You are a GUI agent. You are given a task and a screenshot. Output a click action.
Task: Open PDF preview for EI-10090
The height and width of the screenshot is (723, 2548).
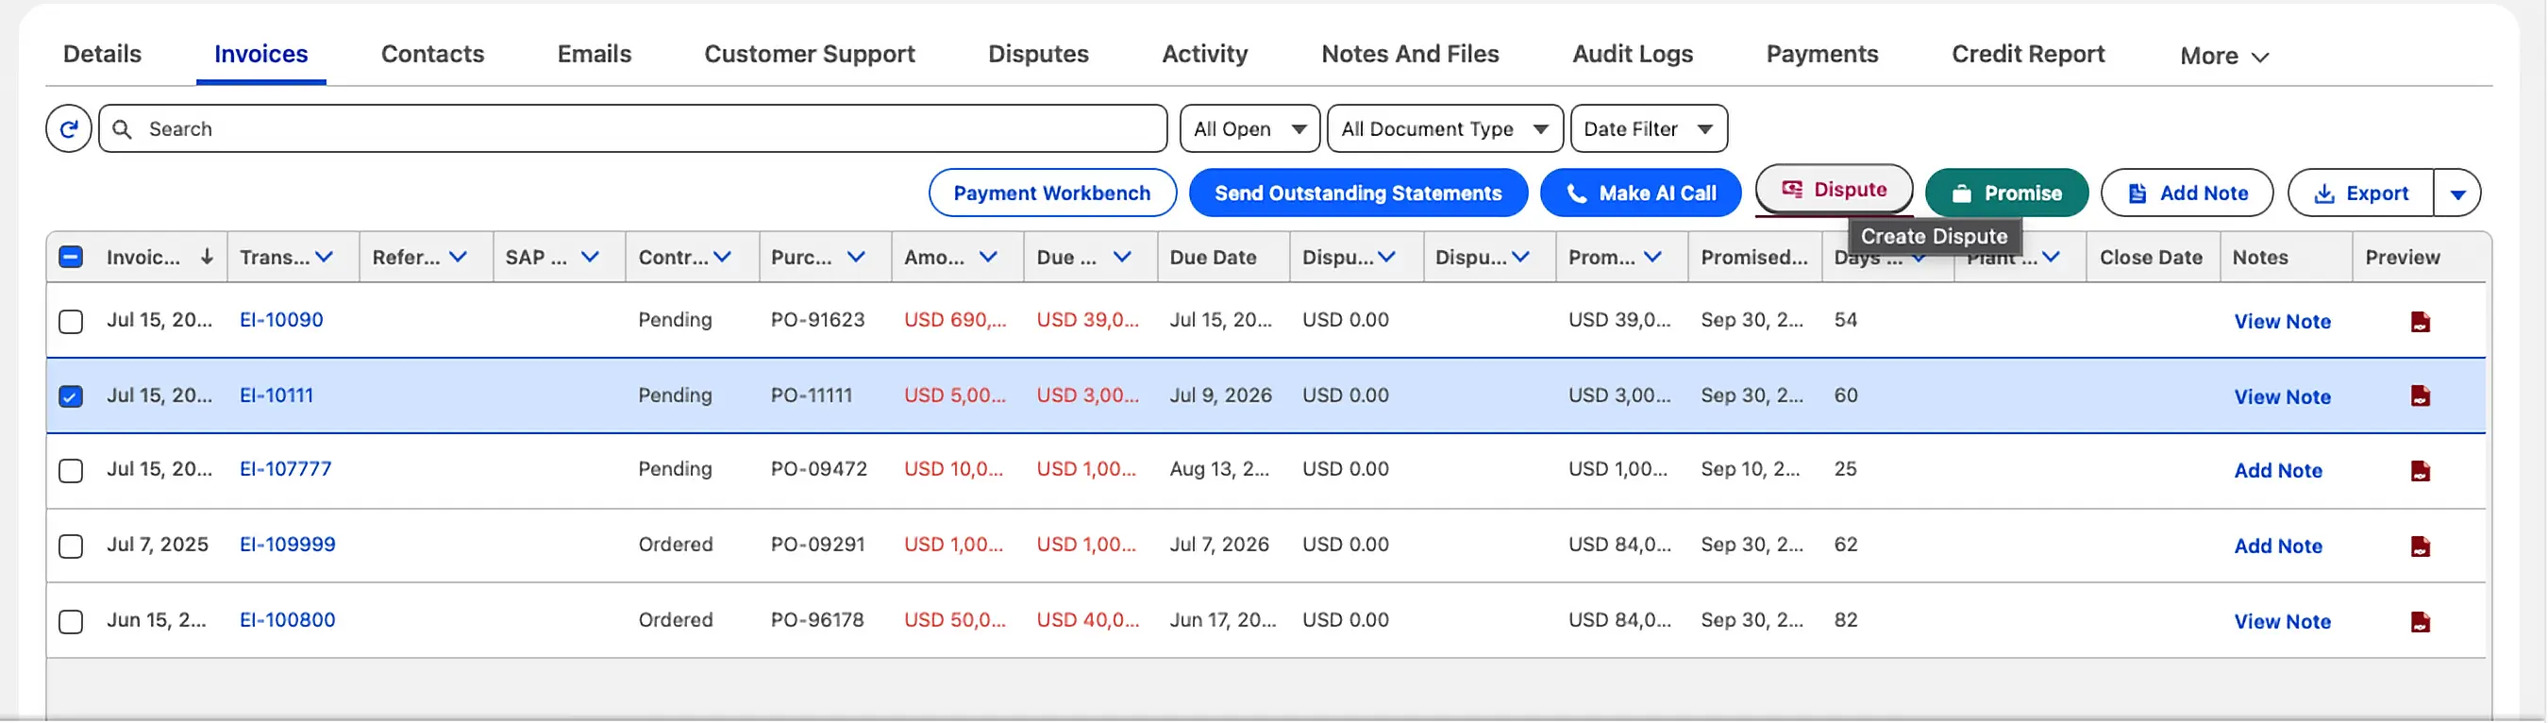point(2420,322)
